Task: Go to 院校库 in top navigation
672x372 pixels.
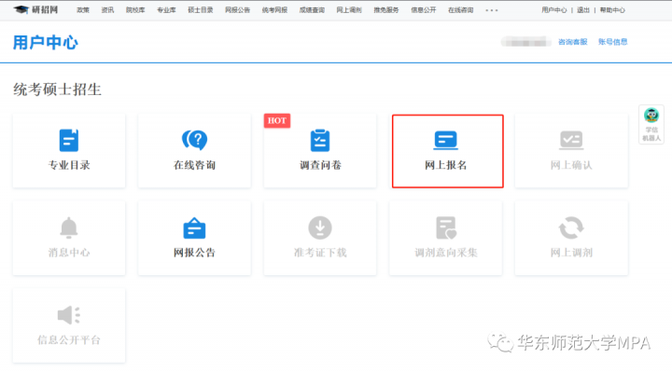Action: click(135, 10)
